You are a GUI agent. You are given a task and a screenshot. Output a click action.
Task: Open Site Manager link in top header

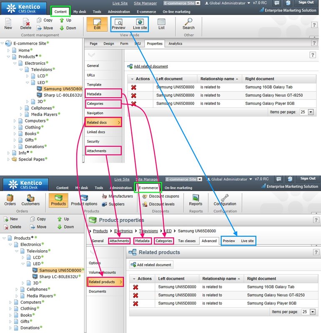(145, 3)
